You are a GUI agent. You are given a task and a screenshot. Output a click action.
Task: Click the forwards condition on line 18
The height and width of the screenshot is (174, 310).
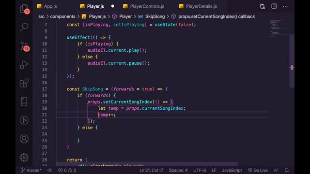point(98,96)
